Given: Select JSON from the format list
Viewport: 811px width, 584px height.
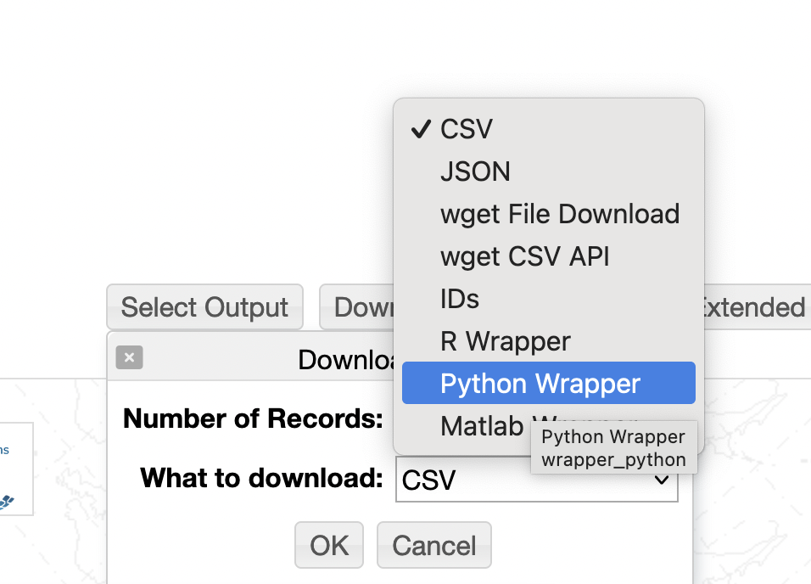Looking at the screenshot, I should [475, 171].
